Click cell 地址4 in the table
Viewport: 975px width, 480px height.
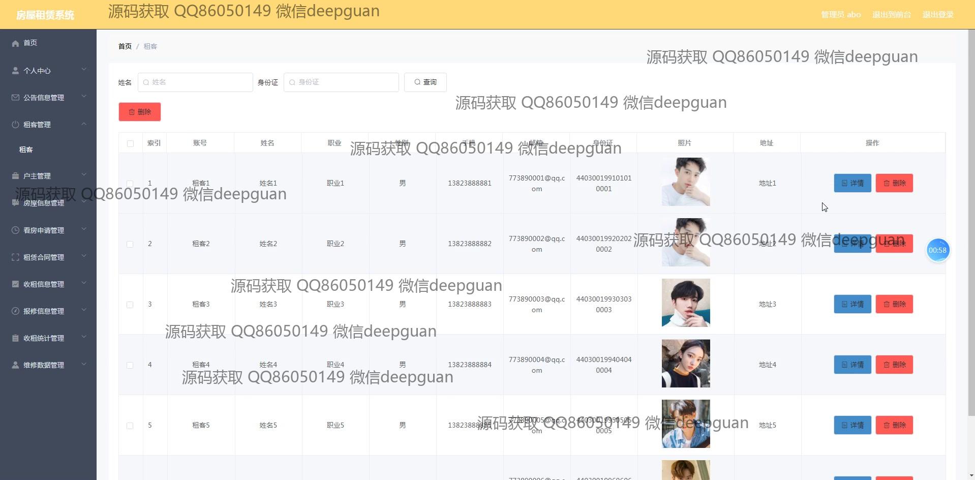pos(768,365)
